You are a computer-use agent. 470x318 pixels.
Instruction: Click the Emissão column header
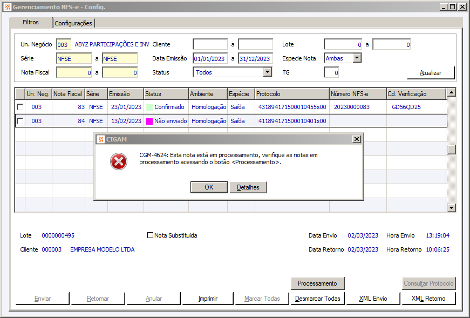[126, 94]
